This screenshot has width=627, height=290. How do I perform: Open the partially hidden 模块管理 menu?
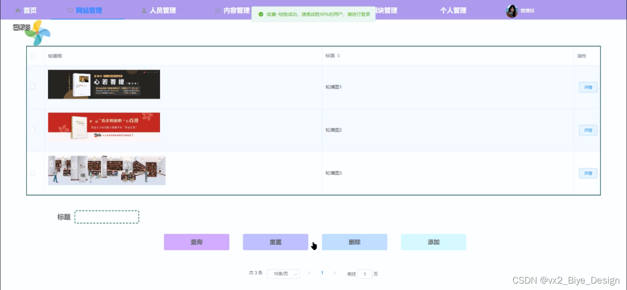coord(387,10)
